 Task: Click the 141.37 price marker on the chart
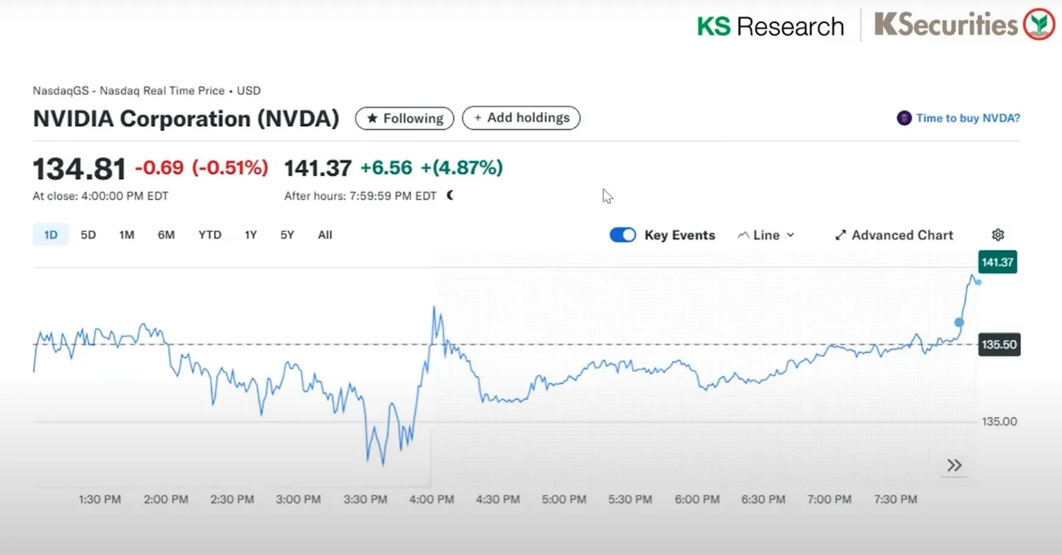997,263
